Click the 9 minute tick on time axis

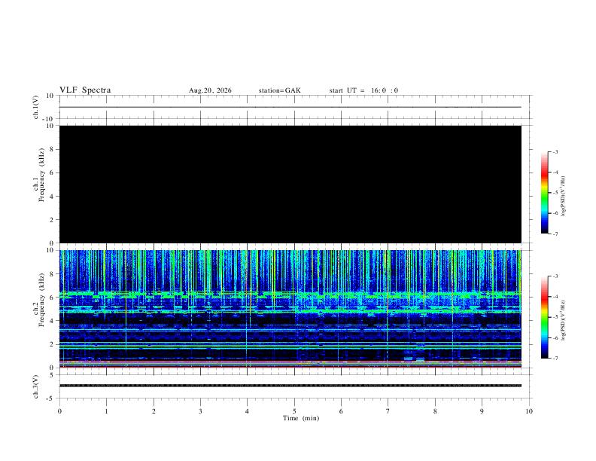482,411
